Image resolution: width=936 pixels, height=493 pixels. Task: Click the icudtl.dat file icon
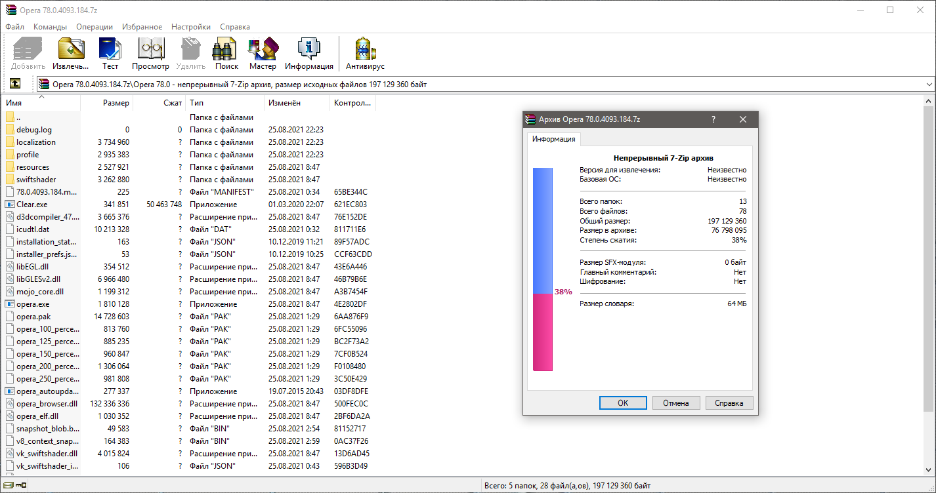[10, 229]
